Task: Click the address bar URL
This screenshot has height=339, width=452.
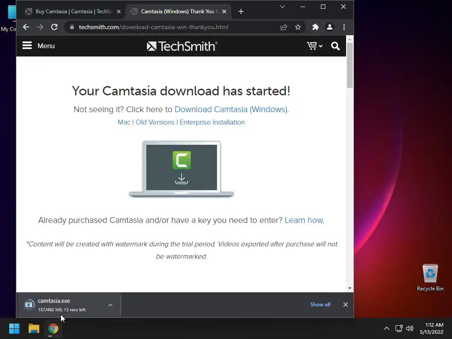Action: tap(153, 27)
